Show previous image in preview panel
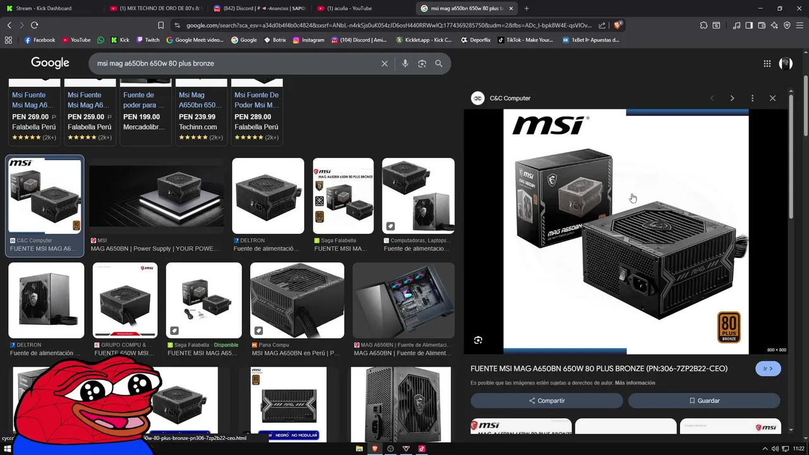This screenshot has height=455, width=809. pos(712,98)
